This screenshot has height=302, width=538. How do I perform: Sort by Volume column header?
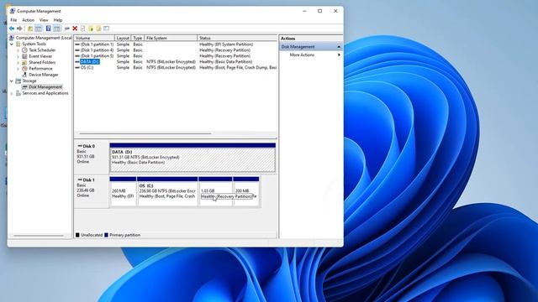(x=94, y=38)
